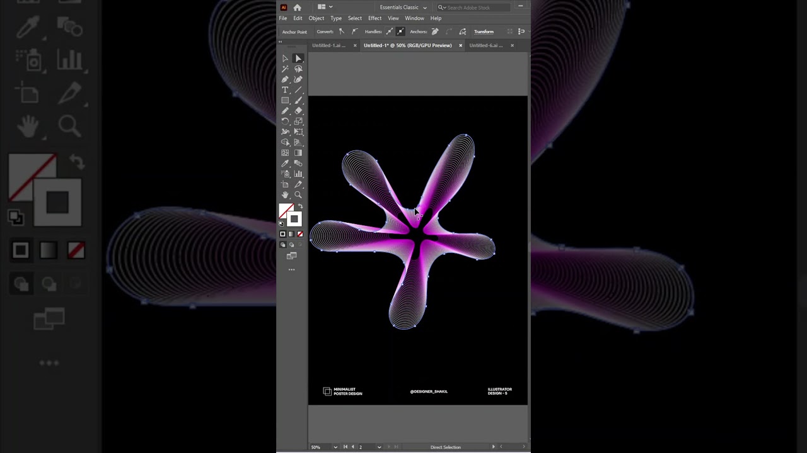
Task: Choose the Rectangle tool
Action: tap(285, 101)
